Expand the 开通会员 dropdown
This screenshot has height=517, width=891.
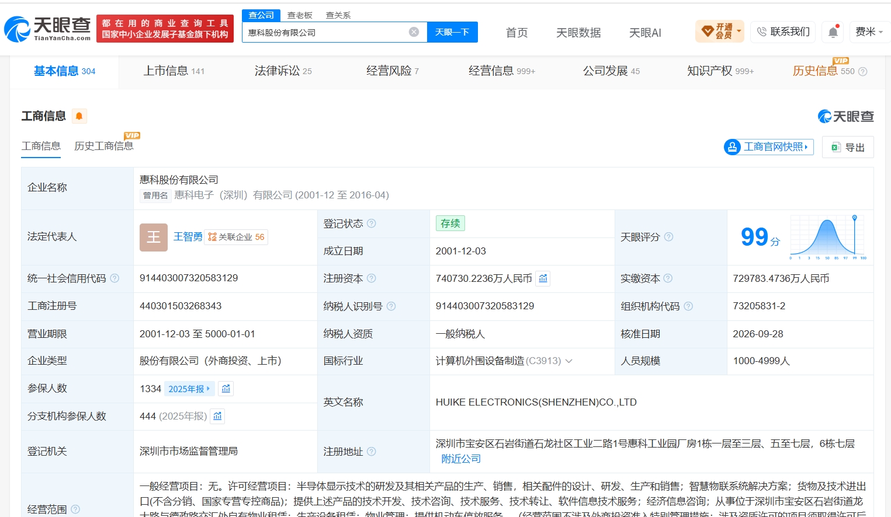coord(720,32)
